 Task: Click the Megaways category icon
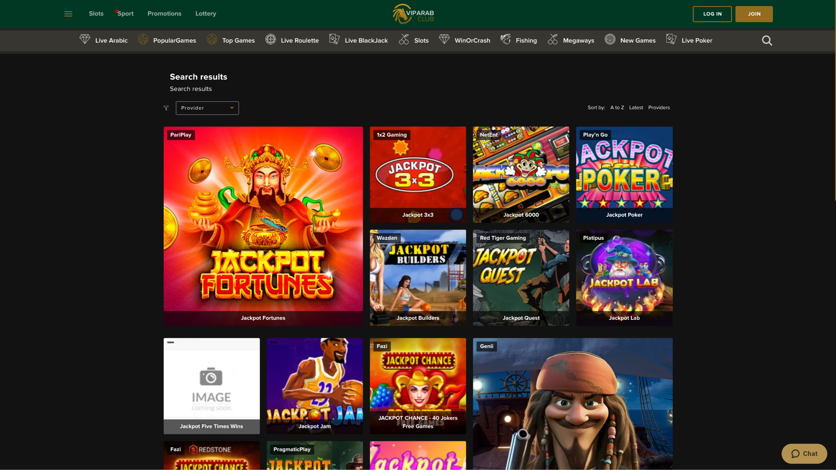click(x=553, y=40)
